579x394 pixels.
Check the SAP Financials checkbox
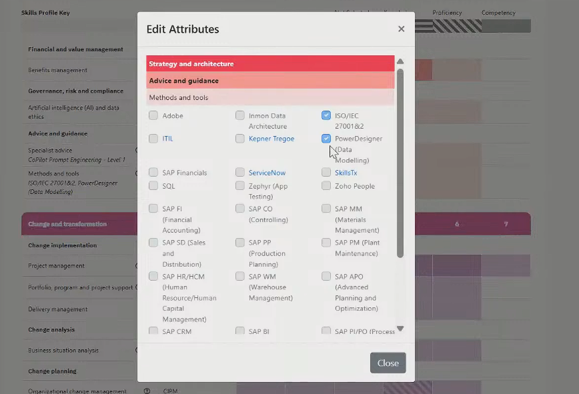point(153,172)
